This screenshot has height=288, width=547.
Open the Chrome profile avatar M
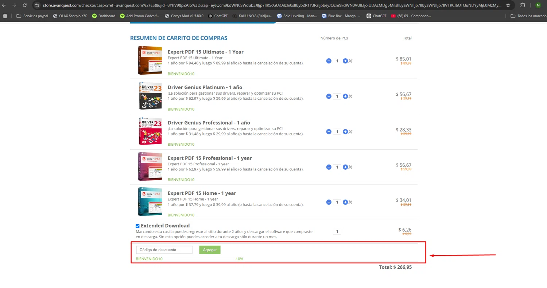point(538,5)
